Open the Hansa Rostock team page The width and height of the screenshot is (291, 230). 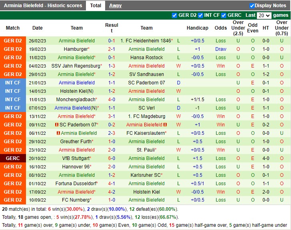pyautogui.click(x=147, y=58)
